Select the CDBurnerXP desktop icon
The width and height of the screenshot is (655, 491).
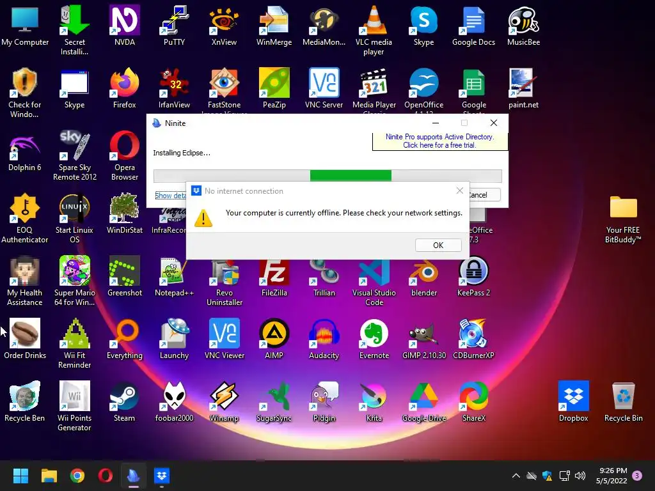pyautogui.click(x=473, y=339)
